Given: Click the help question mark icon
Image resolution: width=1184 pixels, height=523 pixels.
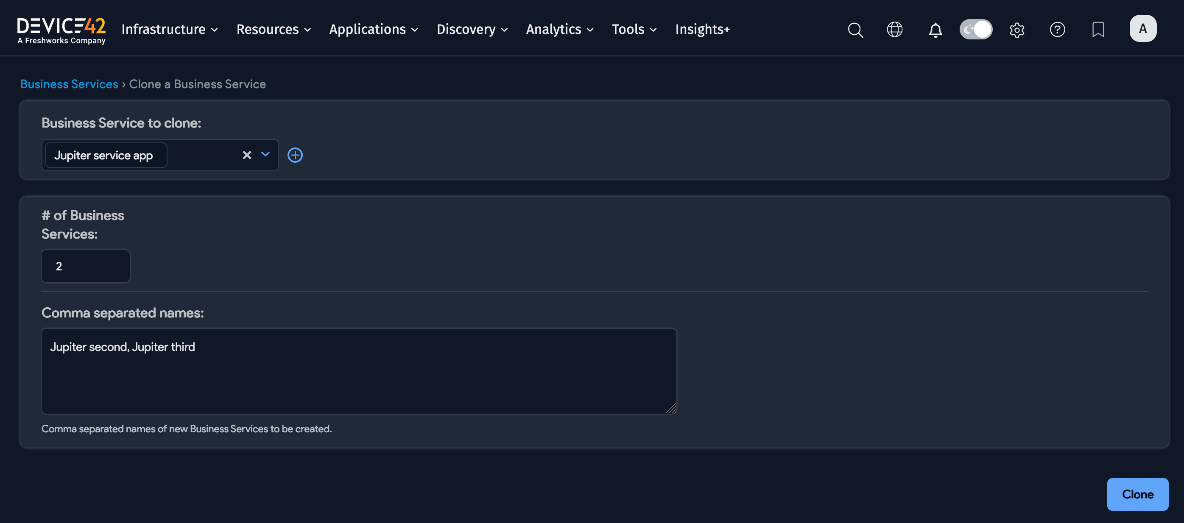Looking at the screenshot, I should pyautogui.click(x=1057, y=30).
